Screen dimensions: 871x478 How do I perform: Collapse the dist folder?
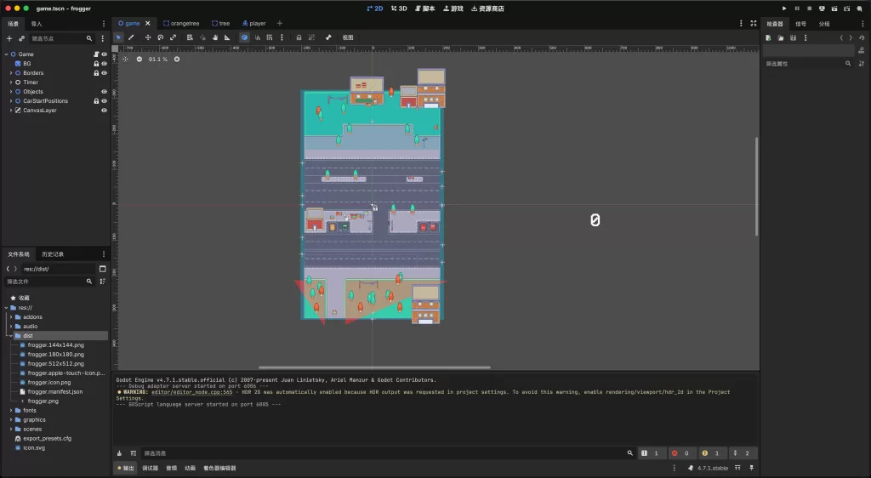coord(11,335)
